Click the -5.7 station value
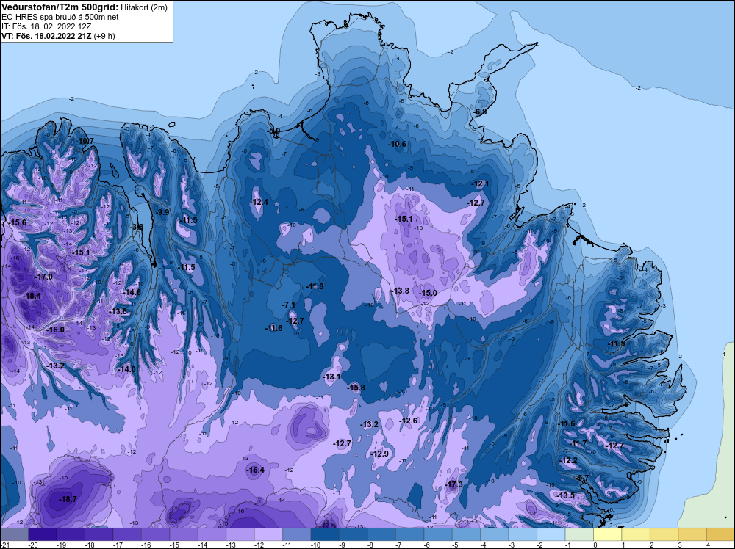Image resolution: width=735 pixels, height=549 pixels. click(581, 478)
